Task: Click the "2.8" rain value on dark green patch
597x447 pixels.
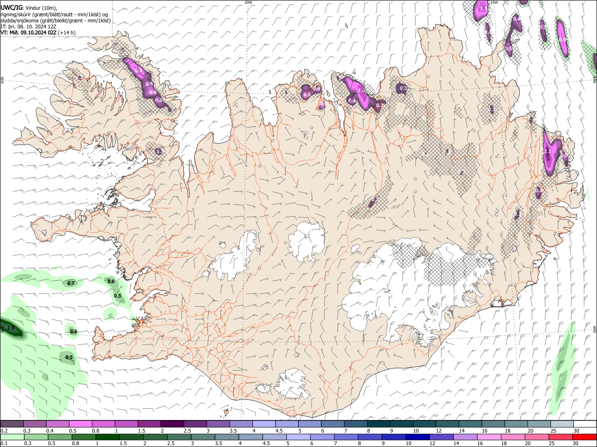Action: [x=11, y=328]
